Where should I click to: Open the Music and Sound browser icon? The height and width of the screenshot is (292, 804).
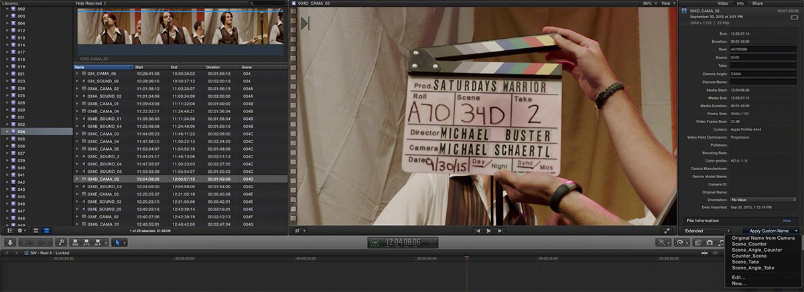[721, 242]
